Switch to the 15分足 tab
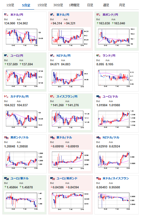Screen dimensions: 141x215 [x=42, y=5]
